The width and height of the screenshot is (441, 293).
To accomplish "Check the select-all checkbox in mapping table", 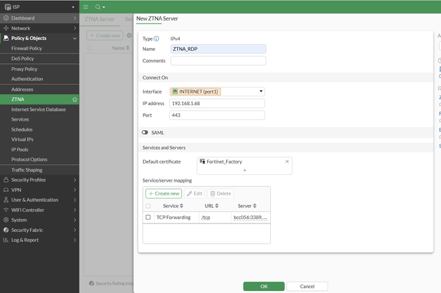I will (148, 206).
